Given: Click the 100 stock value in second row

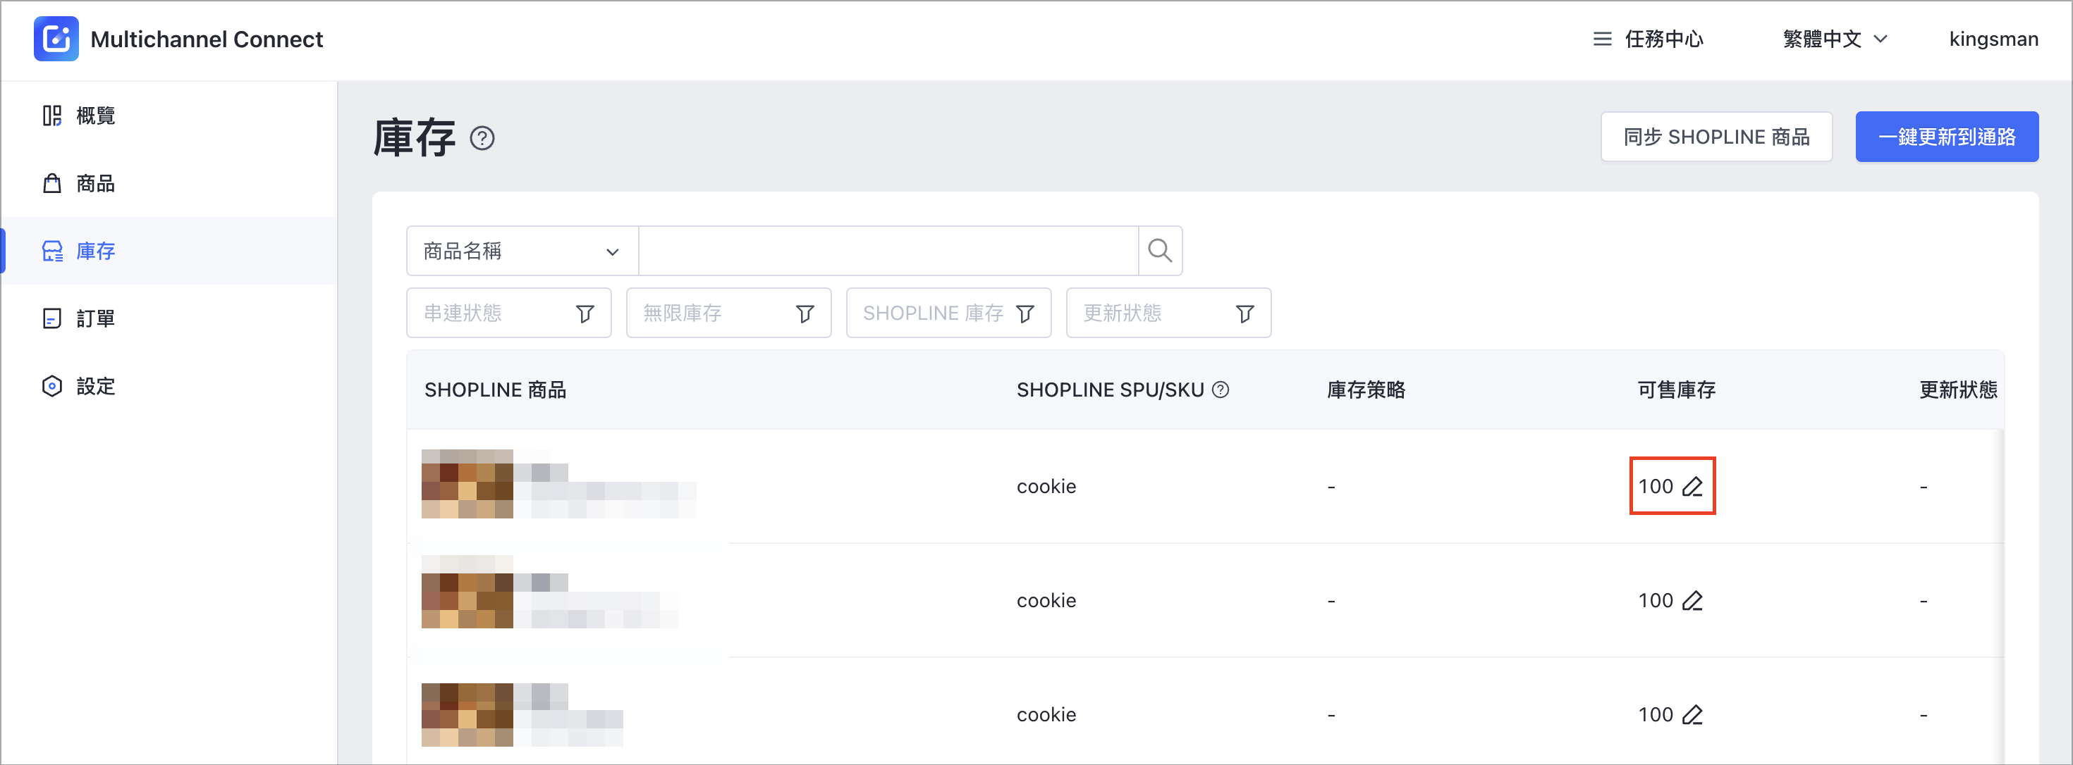Looking at the screenshot, I should tap(1656, 600).
